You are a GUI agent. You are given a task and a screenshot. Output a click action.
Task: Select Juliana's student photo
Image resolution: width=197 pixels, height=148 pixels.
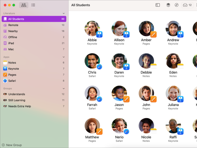pyautogui.click(x=173, y=93)
